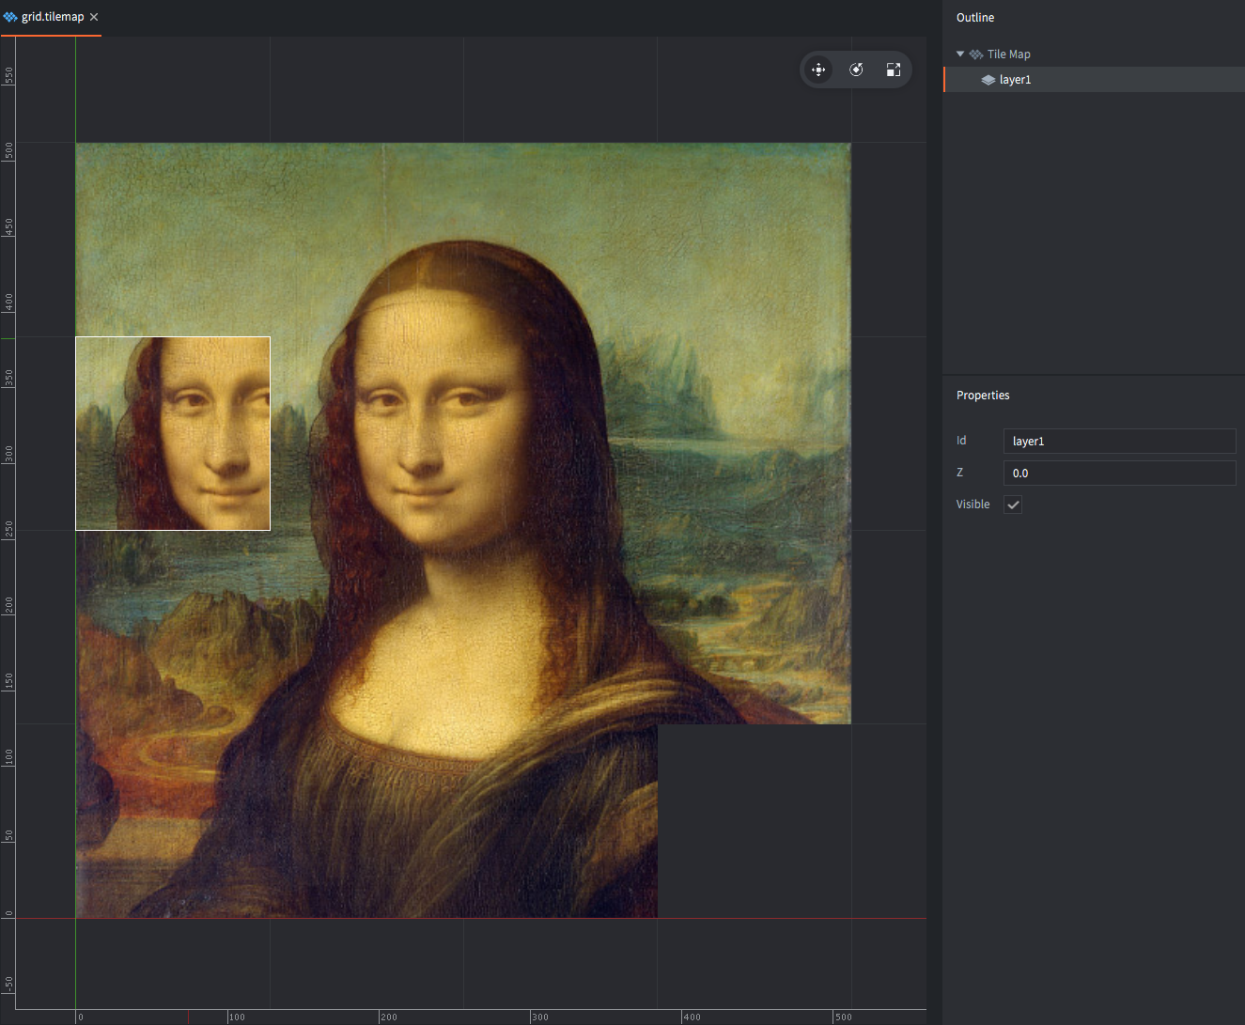Viewport: 1245px width, 1025px height.
Task: Click the Id field containing layer1
Action: [x=1118, y=441]
